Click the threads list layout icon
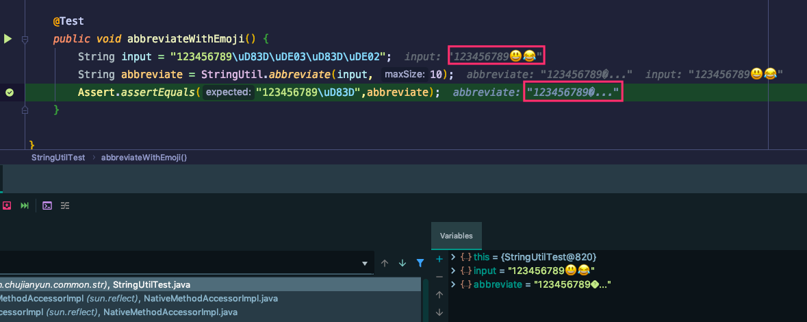The width and height of the screenshot is (807, 322). pyautogui.click(x=65, y=206)
